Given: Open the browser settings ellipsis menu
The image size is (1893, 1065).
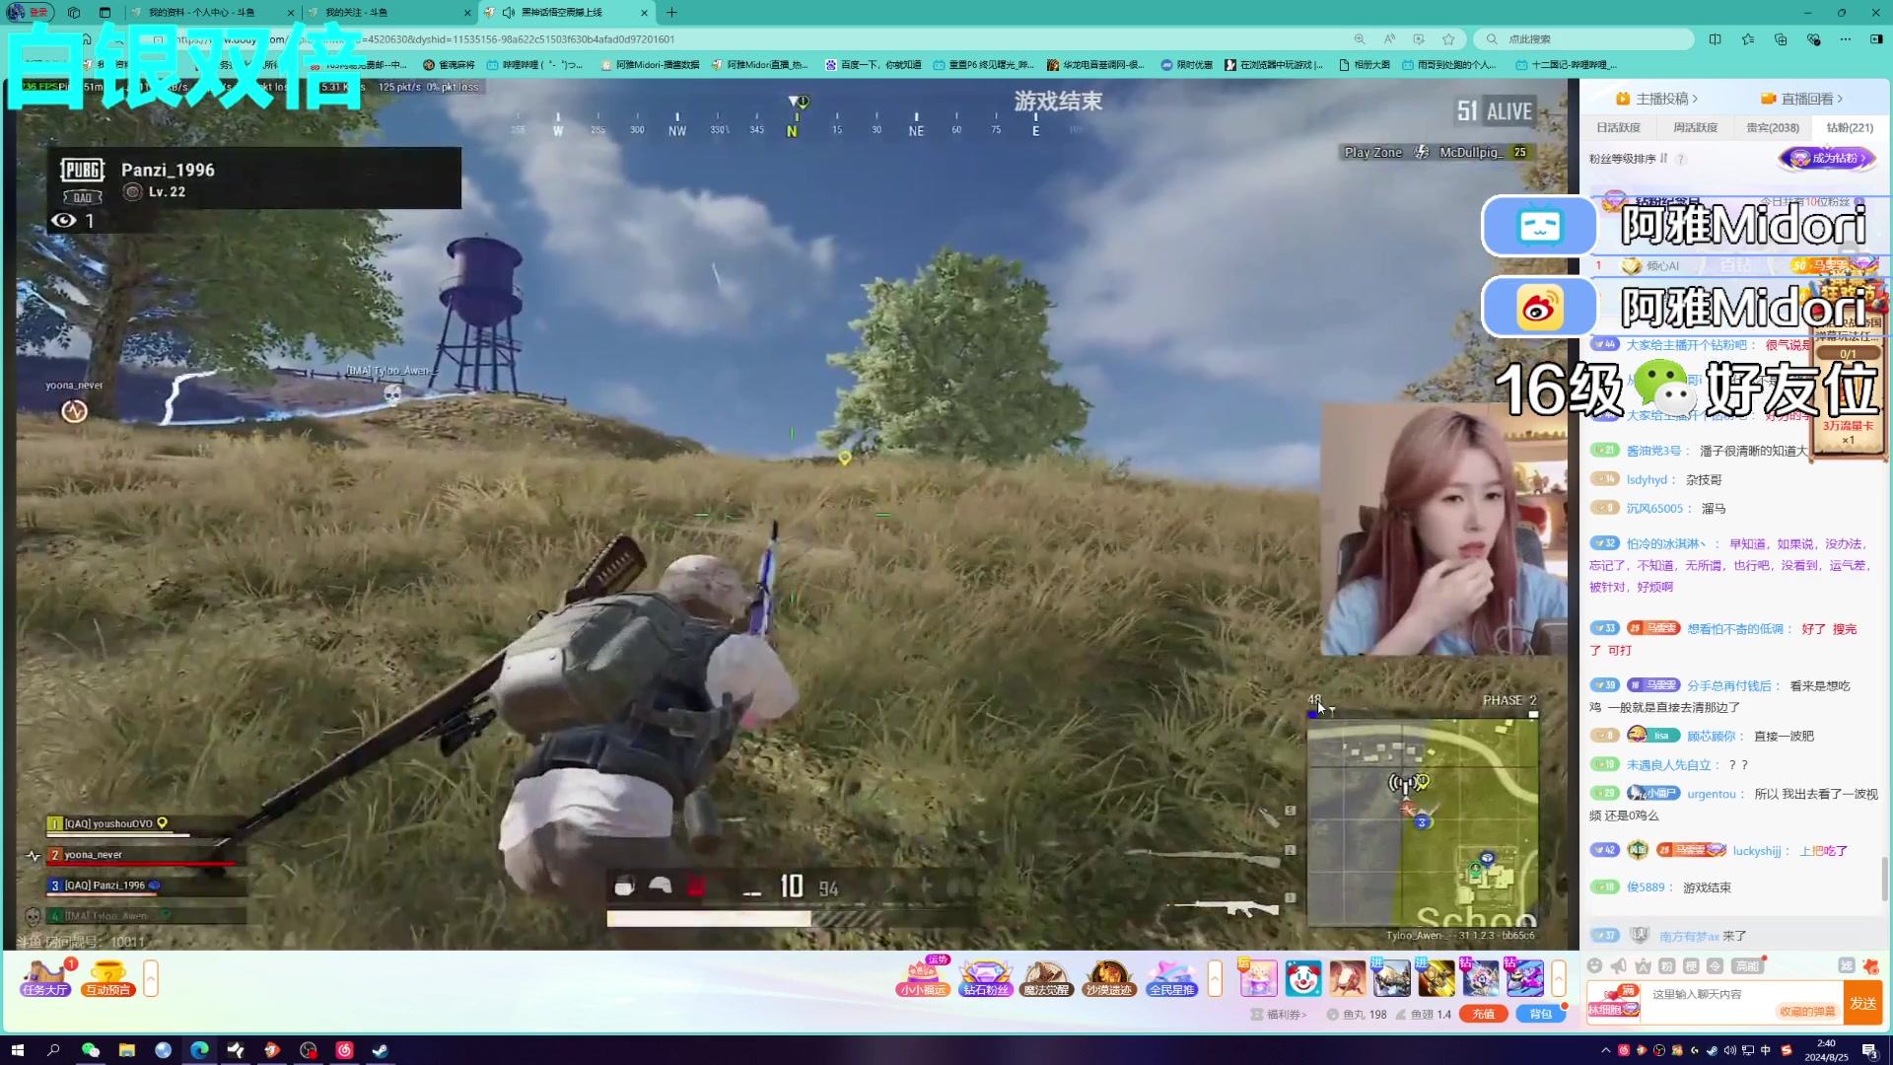Looking at the screenshot, I should [1846, 39].
